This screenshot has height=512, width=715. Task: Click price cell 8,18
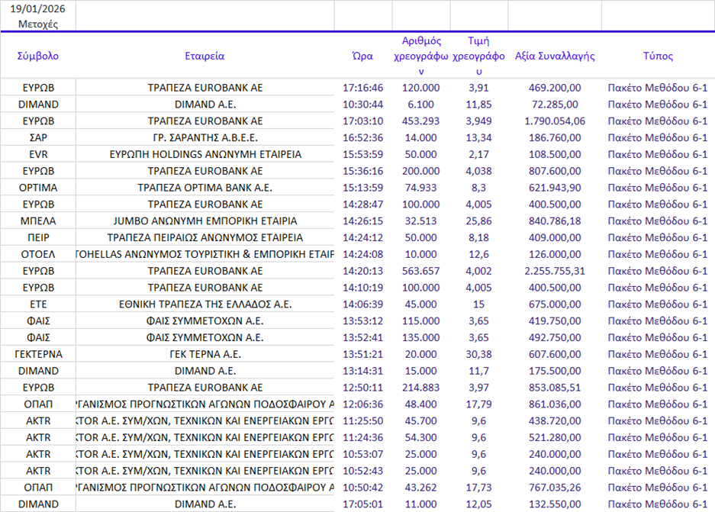click(x=478, y=237)
